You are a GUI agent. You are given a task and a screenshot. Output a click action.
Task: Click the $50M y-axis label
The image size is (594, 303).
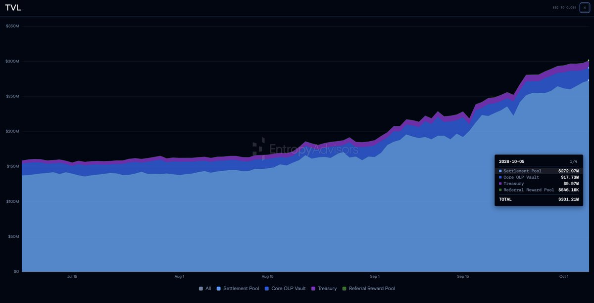click(13, 236)
